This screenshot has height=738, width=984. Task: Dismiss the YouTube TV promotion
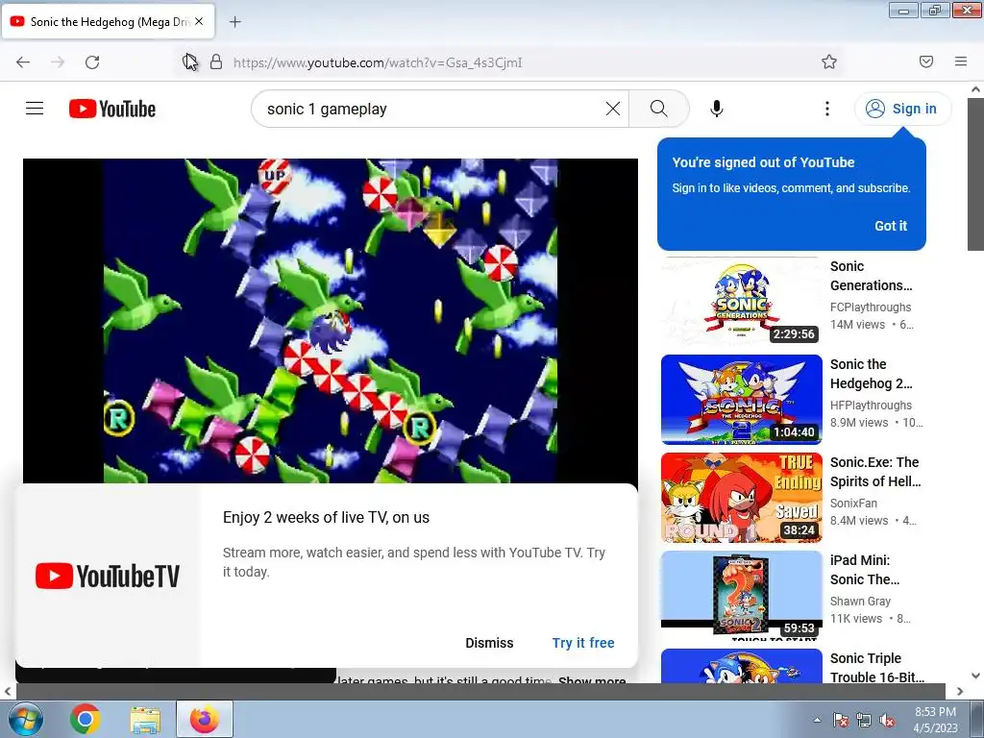pos(489,643)
